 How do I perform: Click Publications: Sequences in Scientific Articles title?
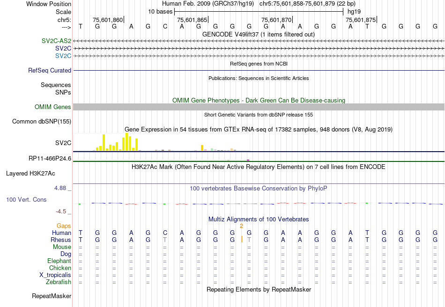(259, 78)
